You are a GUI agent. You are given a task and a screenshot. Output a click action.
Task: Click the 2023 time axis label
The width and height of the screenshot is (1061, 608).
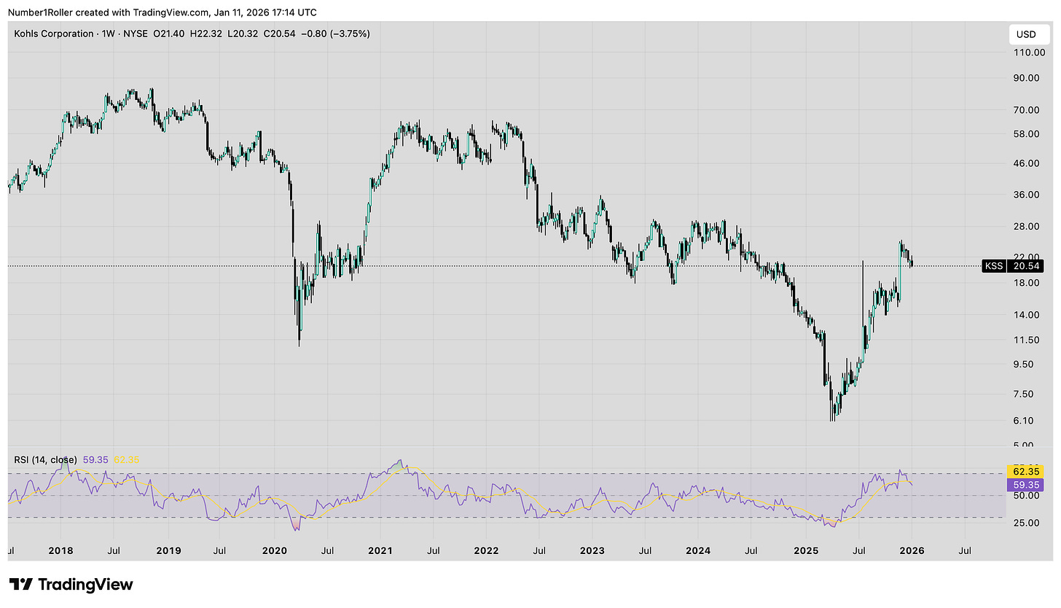[x=592, y=550]
